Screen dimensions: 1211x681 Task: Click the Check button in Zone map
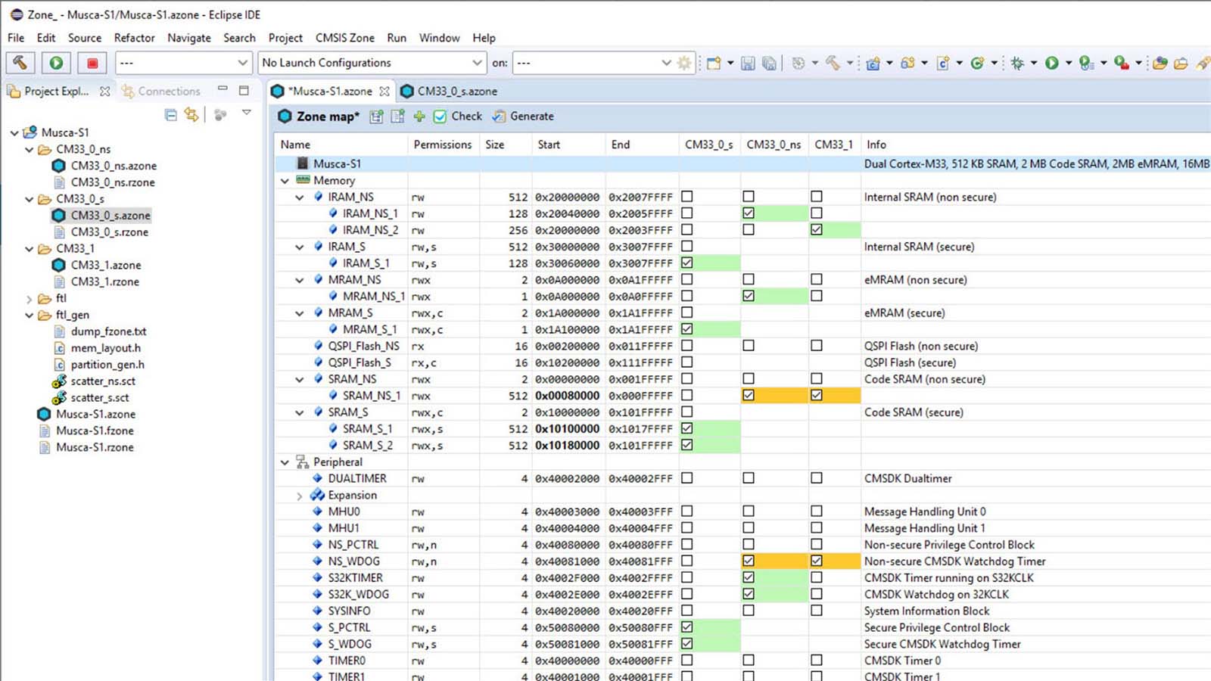pyautogui.click(x=458, y=117)
